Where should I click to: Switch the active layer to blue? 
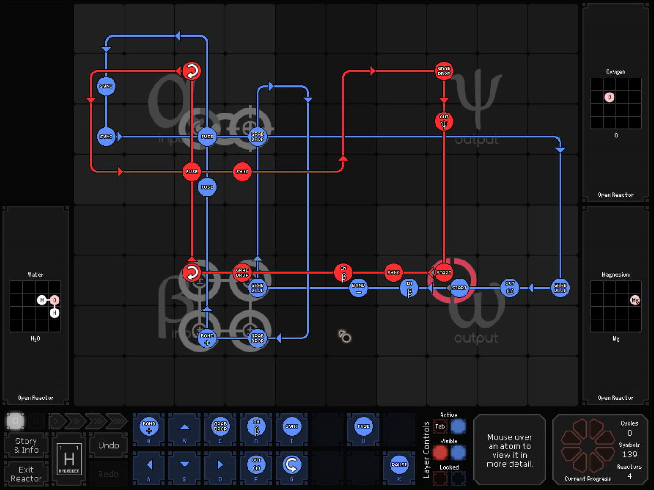point(458,426)
